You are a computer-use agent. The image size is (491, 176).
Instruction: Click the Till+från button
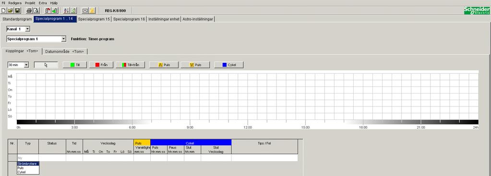(130, 65)
